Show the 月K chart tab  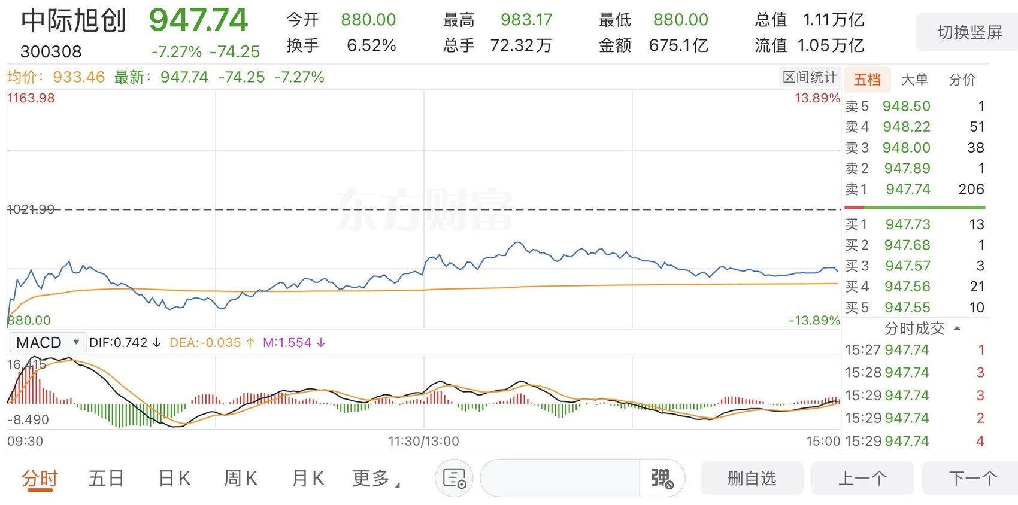tap(308, 478)
